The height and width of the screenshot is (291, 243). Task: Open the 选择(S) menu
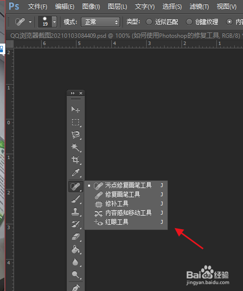coord(172,7)
